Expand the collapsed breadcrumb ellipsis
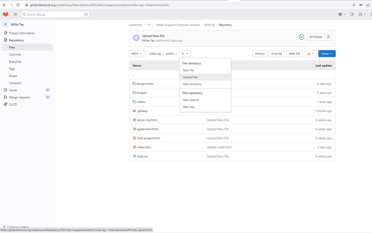The image size is (372, 233). pos(149,25)
